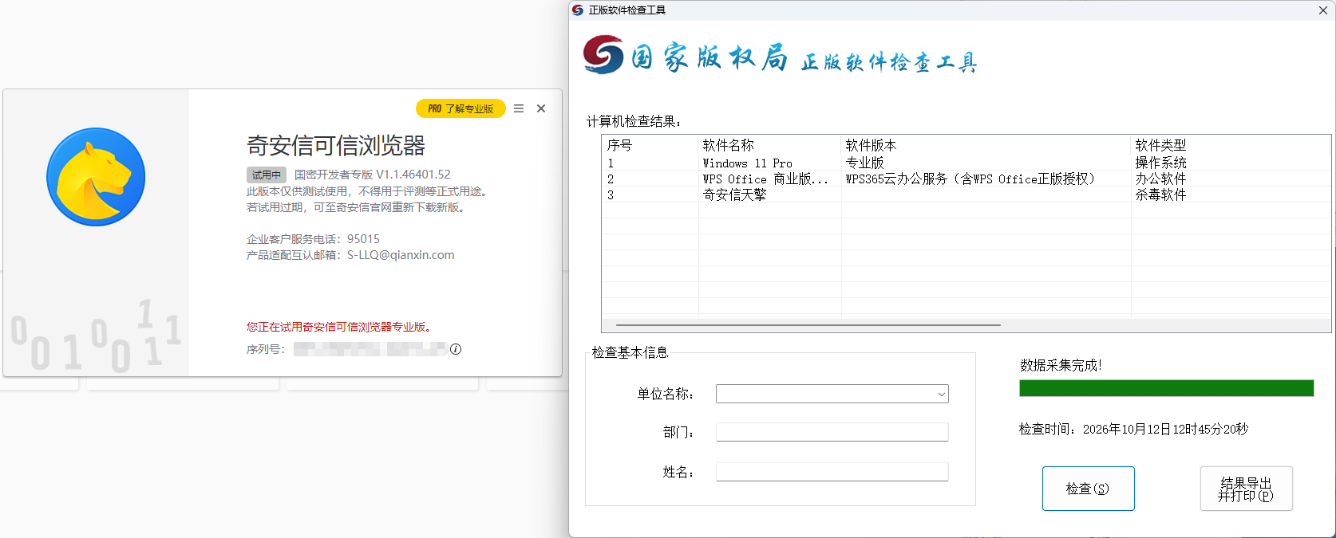Select the Windows 11 Pro row
Viewport: 1336px width, 538px height.
click(966, 163)
